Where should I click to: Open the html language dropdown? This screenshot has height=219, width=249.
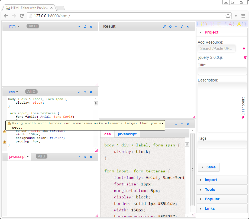pyautogui.click(x=14, y=26)
